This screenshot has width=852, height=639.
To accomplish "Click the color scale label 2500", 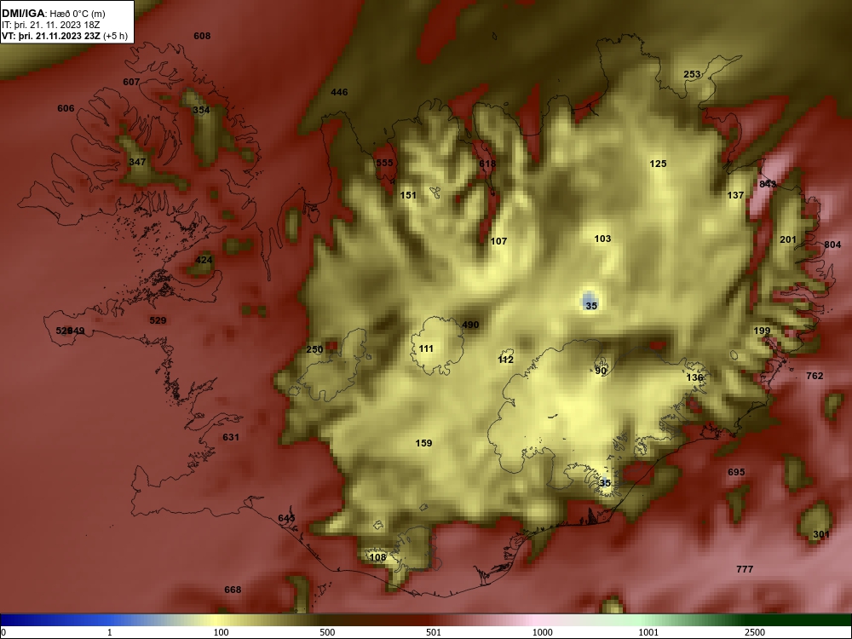I will pyautogui.click(x=755, y=632).
